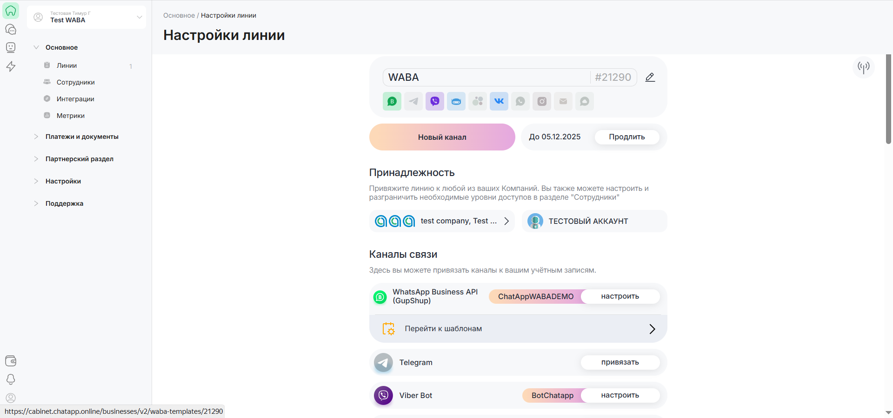Open the Test WABA account dropdown
The height and width of the screenshot is (418, 893).
coord(87,17)
